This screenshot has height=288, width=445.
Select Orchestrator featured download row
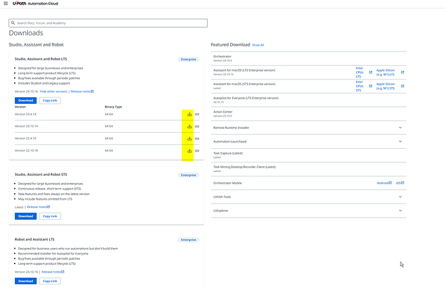click(308, 59)
